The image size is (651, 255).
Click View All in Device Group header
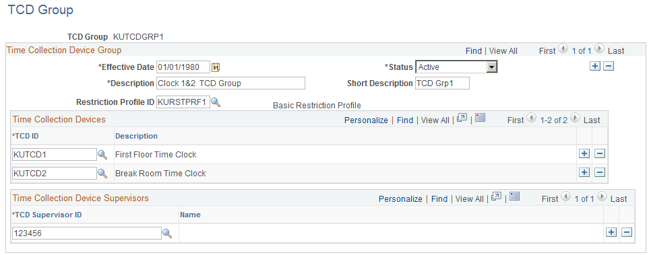point(503,51)
